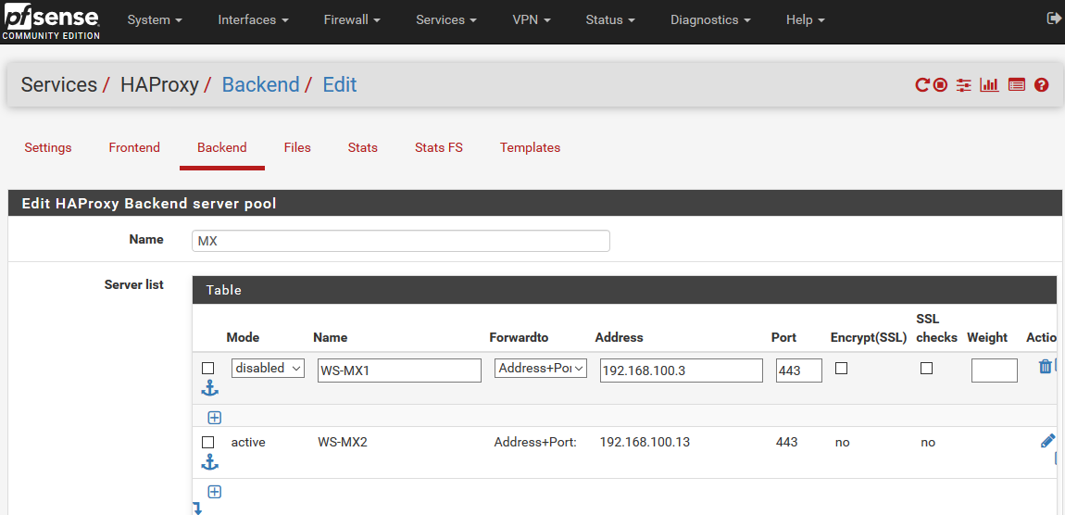Open the Status menu
Screen dimensions: 1065x515
[x=610, y=19]
